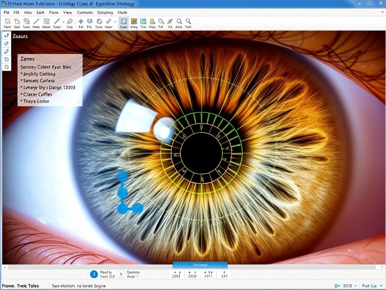Screen dimensions: 386x290
Task: Select the Ctacat Coffles list item
Action: (37, 94)
